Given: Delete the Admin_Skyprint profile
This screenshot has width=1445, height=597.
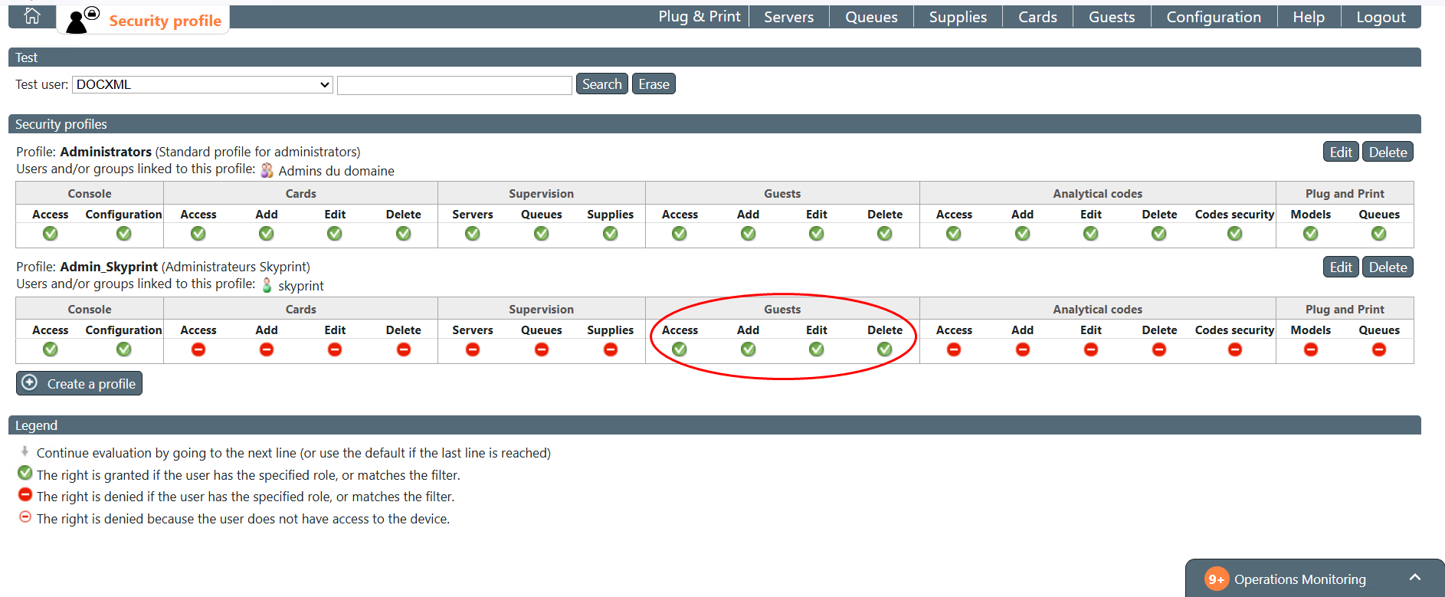Looking at the screenshot, I should point(1388,267).
